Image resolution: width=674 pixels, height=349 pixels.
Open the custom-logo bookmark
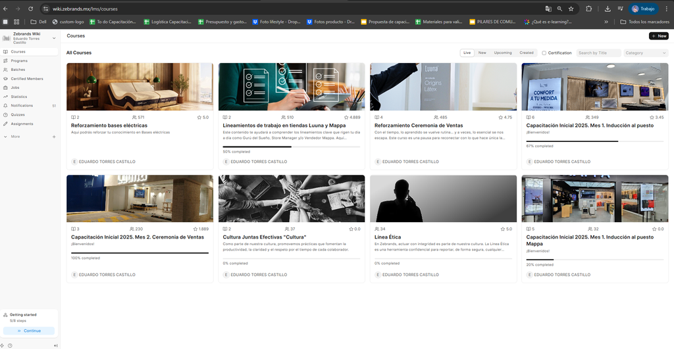68,22
